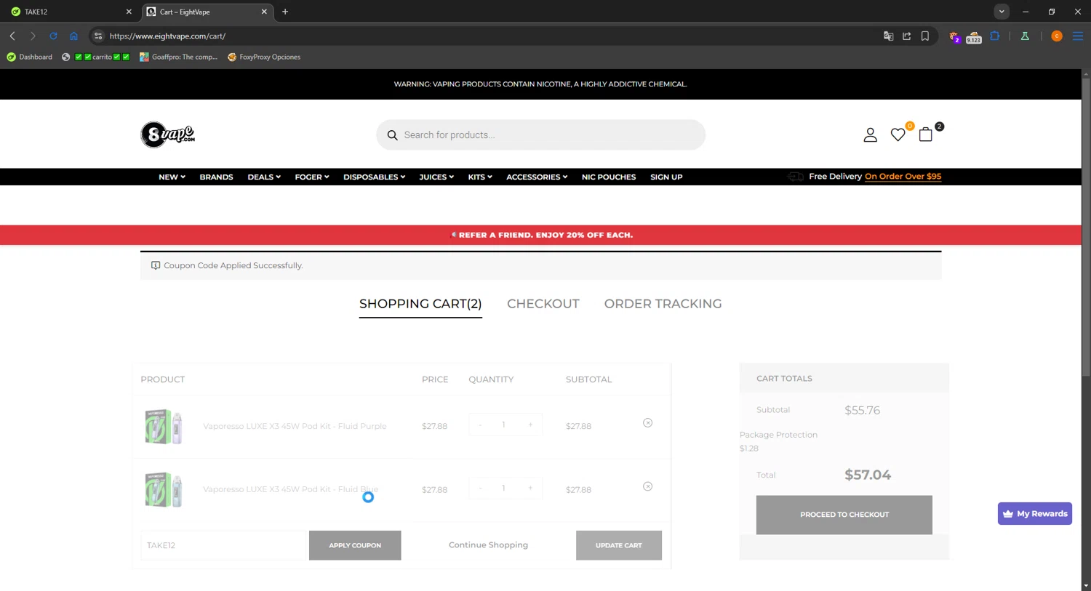Image resolution: width=1091 pixels, height=591 pixels.
Task: Expand the JUICES menu dropdown
Action: [x=436, y=177]
